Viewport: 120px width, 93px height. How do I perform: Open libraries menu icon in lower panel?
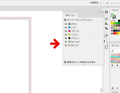pos(113,88)
